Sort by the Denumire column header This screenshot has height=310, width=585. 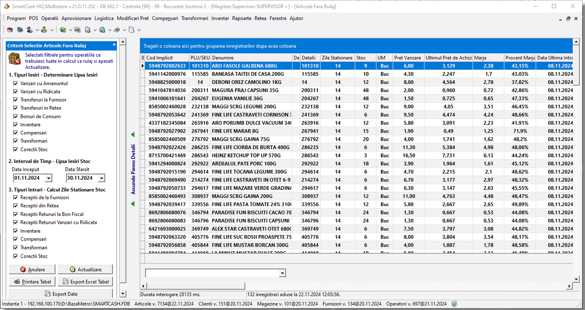(252, 58)
